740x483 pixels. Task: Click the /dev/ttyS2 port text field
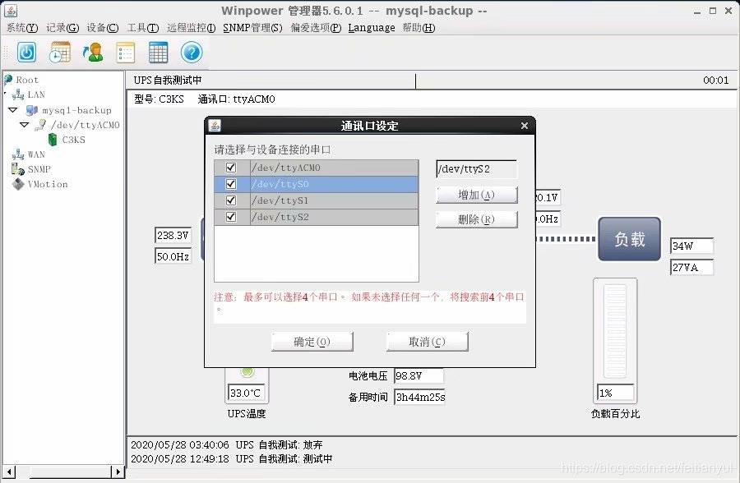(475, 169)
